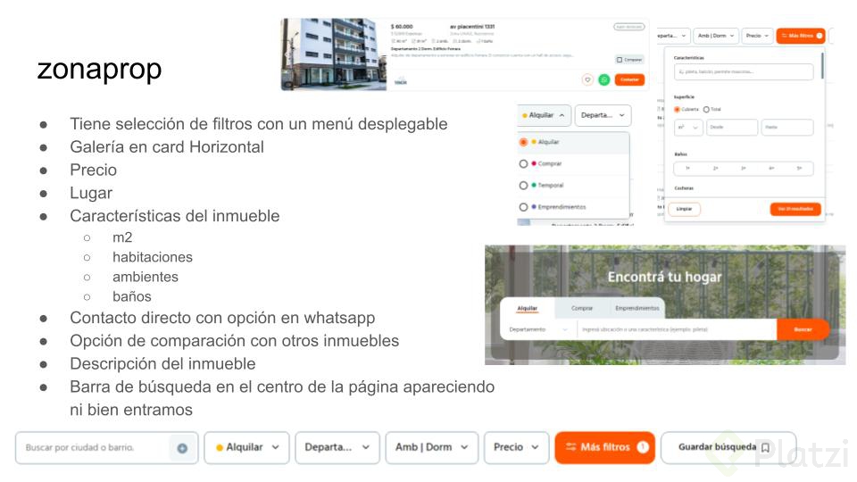The image size is (857, 482).
Task: Open Departamento property type dropdown in hero search
Action: click(x=537, y=329)
